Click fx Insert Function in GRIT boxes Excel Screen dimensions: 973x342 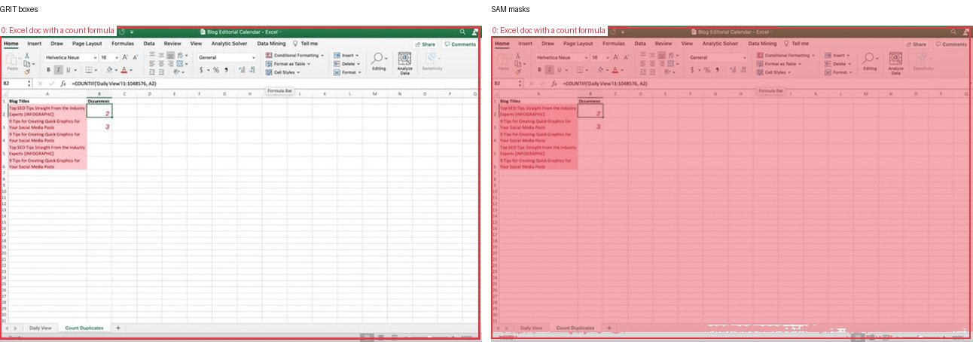pyautogui.click(x=63, y=84)
